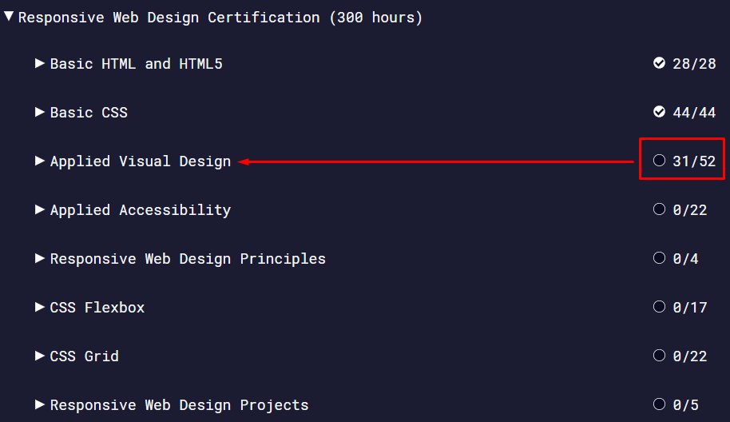Click the 44/44 progress count
The image size is (730, 422).
click(x=694, y=112)
